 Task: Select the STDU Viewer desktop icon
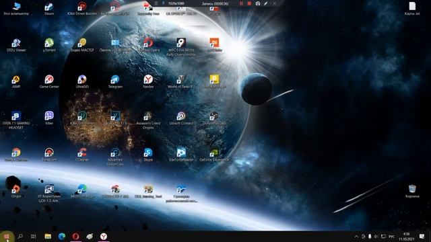pyautogui.click(x=16, y=45)
